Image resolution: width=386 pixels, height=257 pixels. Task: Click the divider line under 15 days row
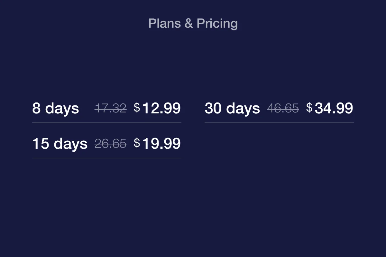107,158
